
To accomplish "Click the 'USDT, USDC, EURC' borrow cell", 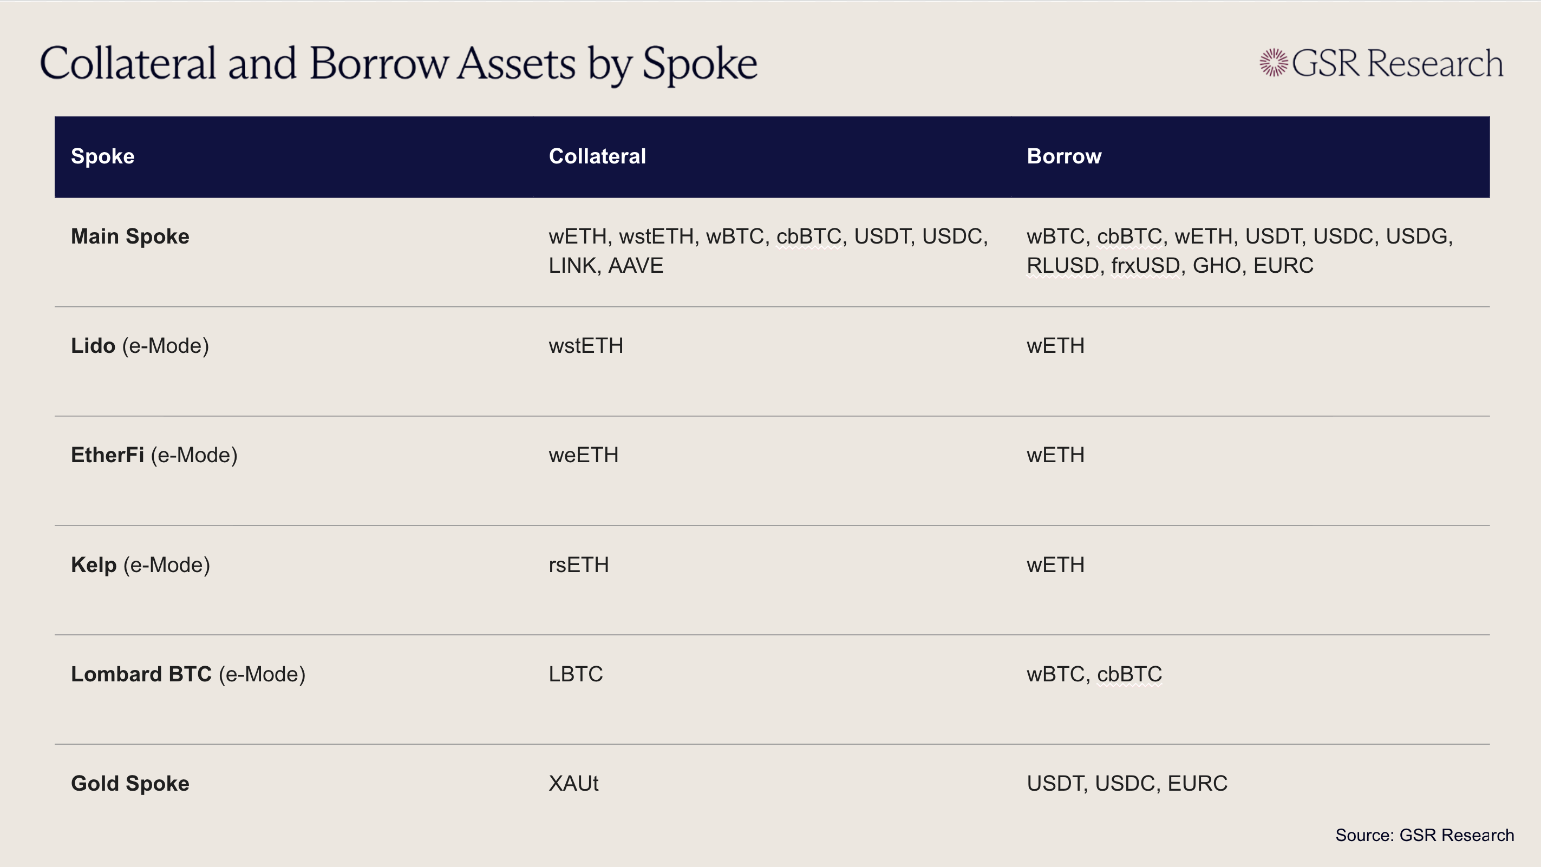I will (1127, 783).
